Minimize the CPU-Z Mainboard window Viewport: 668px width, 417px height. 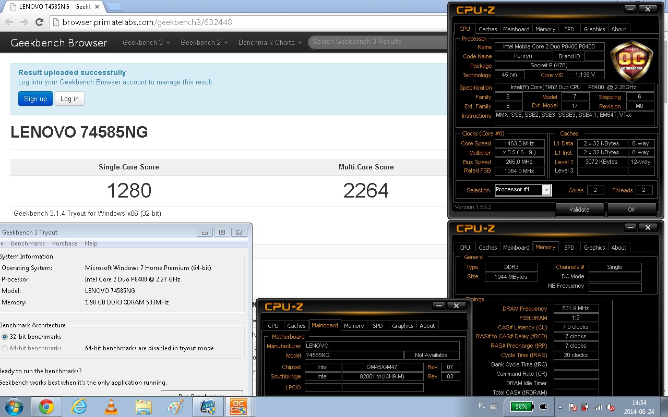pyautogui.click(x=438, y=306)
